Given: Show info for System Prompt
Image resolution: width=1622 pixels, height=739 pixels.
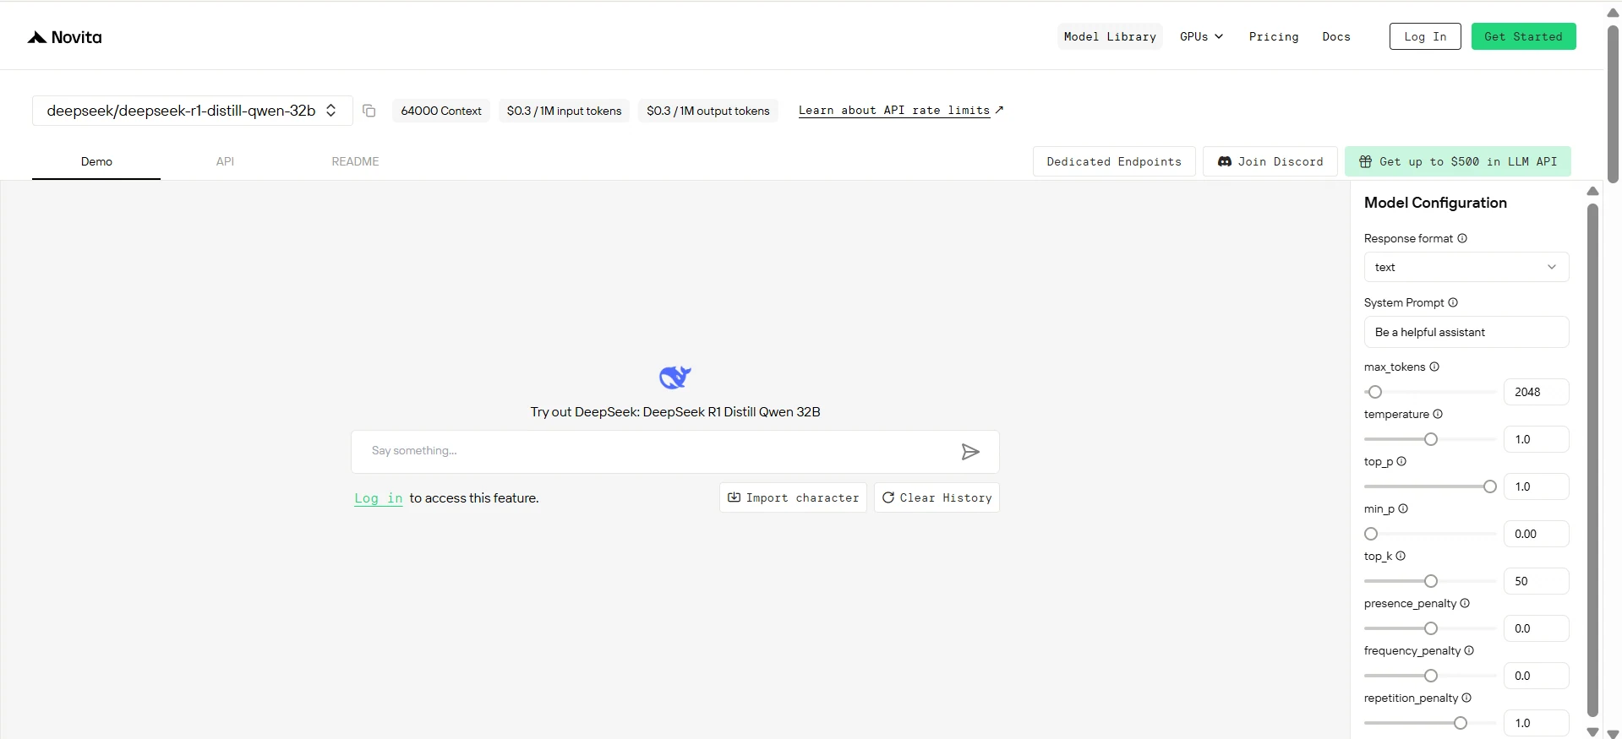Looking at the screenshot, I should pos(1453,302).
